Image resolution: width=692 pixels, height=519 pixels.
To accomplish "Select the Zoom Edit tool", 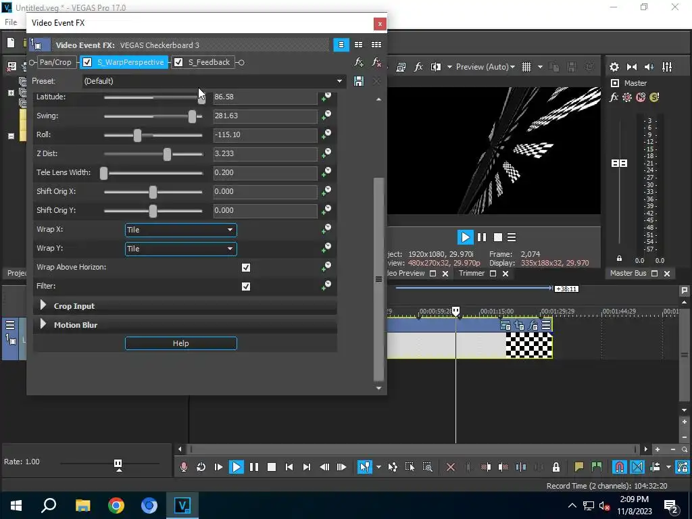I will point(427,467).
